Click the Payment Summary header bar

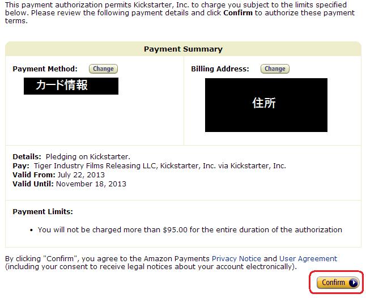183,49
